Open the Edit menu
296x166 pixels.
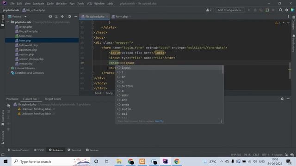pyautogui.click(x=19, y=4)
